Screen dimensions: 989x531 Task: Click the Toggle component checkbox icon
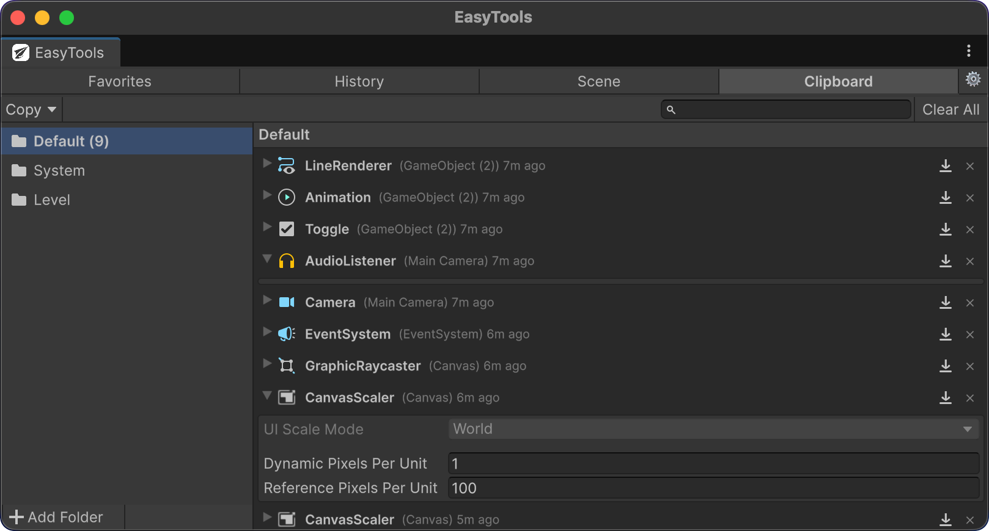tap(287, 229)
